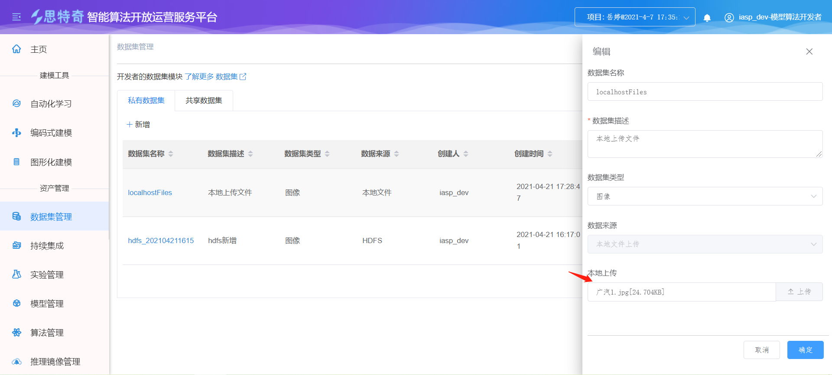Click the 图形化建模 sidebar icon
The image size is (832, 375).
point(16,162)
